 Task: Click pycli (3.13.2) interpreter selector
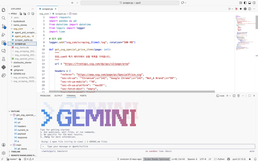[239, 159]
